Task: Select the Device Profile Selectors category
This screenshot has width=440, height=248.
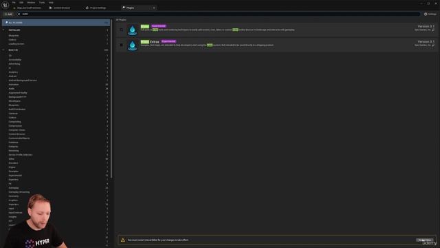Action: pos(21,154)
